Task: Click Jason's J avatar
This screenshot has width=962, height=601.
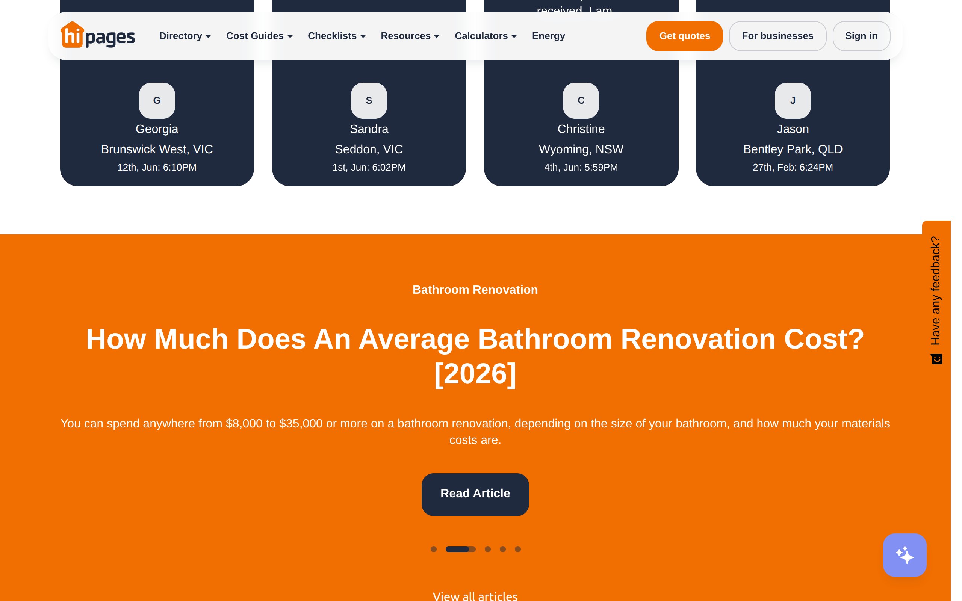Action: tap(793, 101)
